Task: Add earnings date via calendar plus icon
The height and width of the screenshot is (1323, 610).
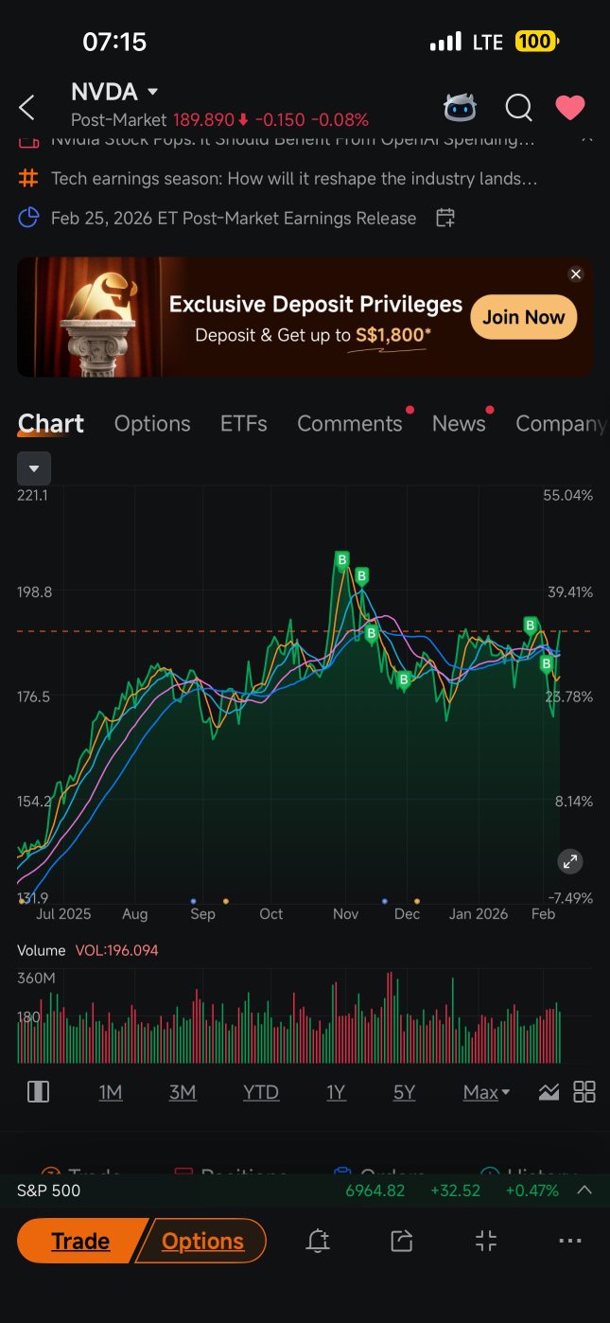Action: (445, 218)
